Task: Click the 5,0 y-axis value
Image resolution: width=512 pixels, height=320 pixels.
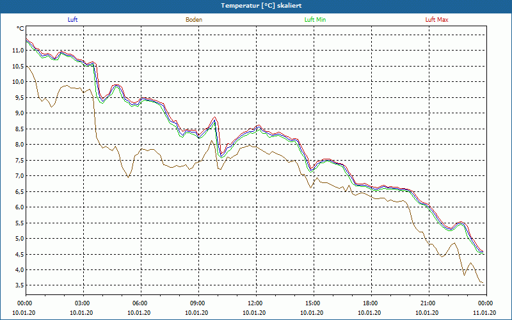Action: tap(19, 238)
